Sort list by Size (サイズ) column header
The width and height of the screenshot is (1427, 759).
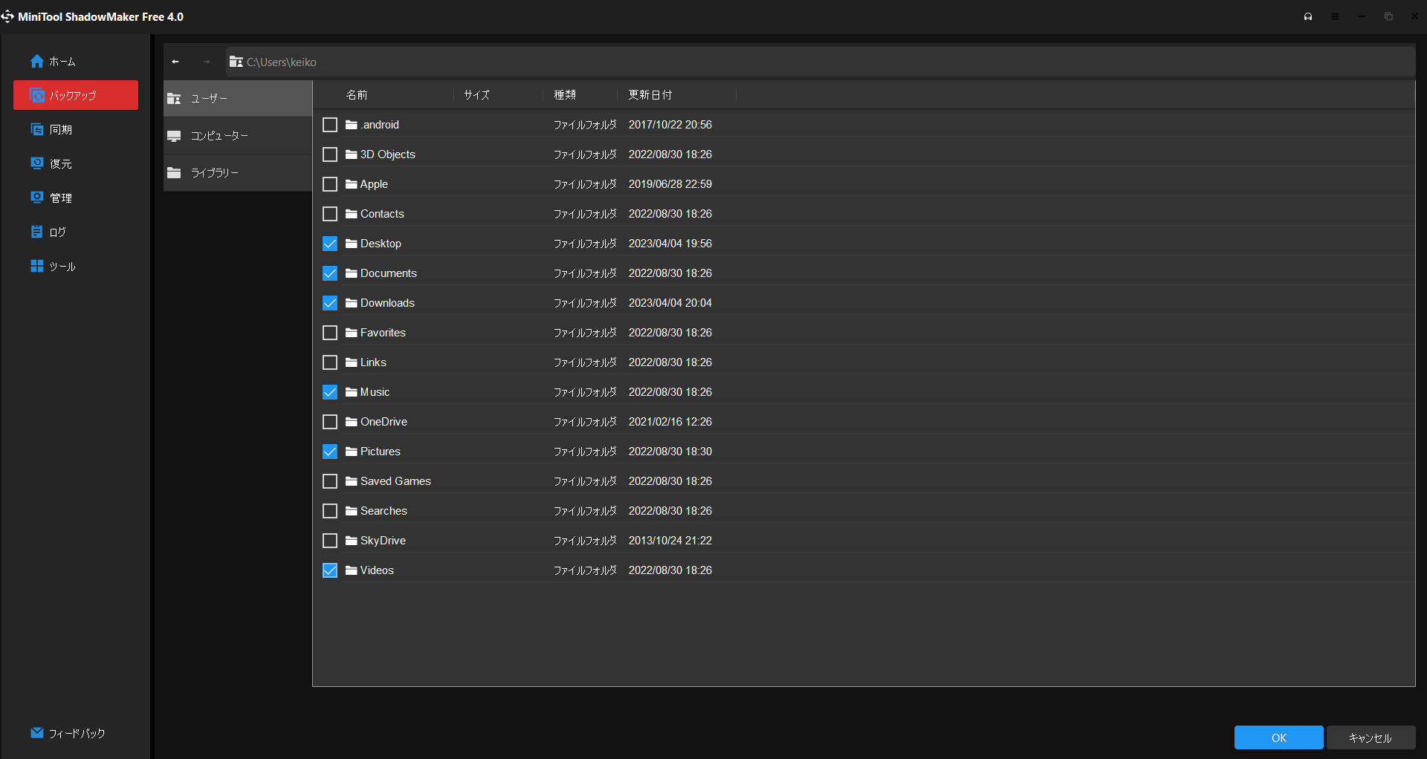point(476,95)
